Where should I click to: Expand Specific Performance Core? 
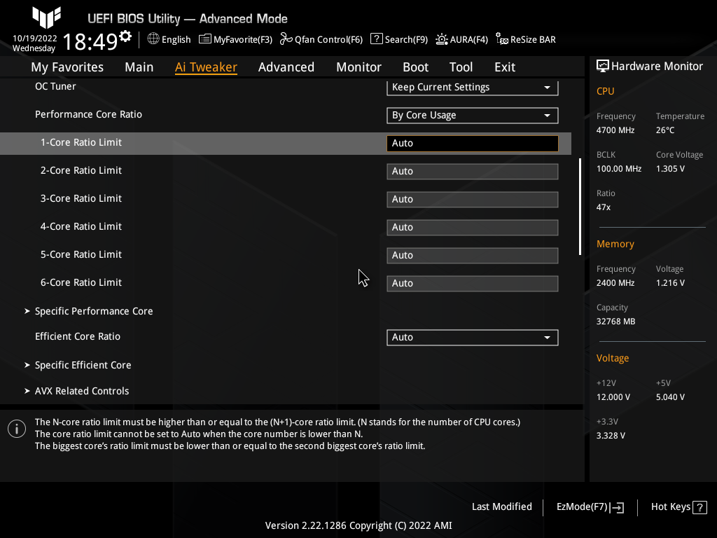[x=93, y=311]
